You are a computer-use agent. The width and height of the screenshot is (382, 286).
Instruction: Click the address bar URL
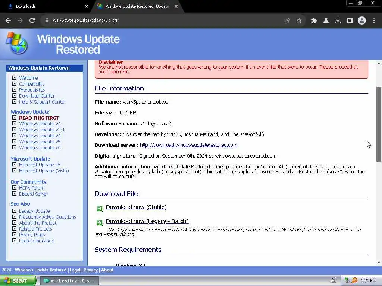(x=85, y=20)
